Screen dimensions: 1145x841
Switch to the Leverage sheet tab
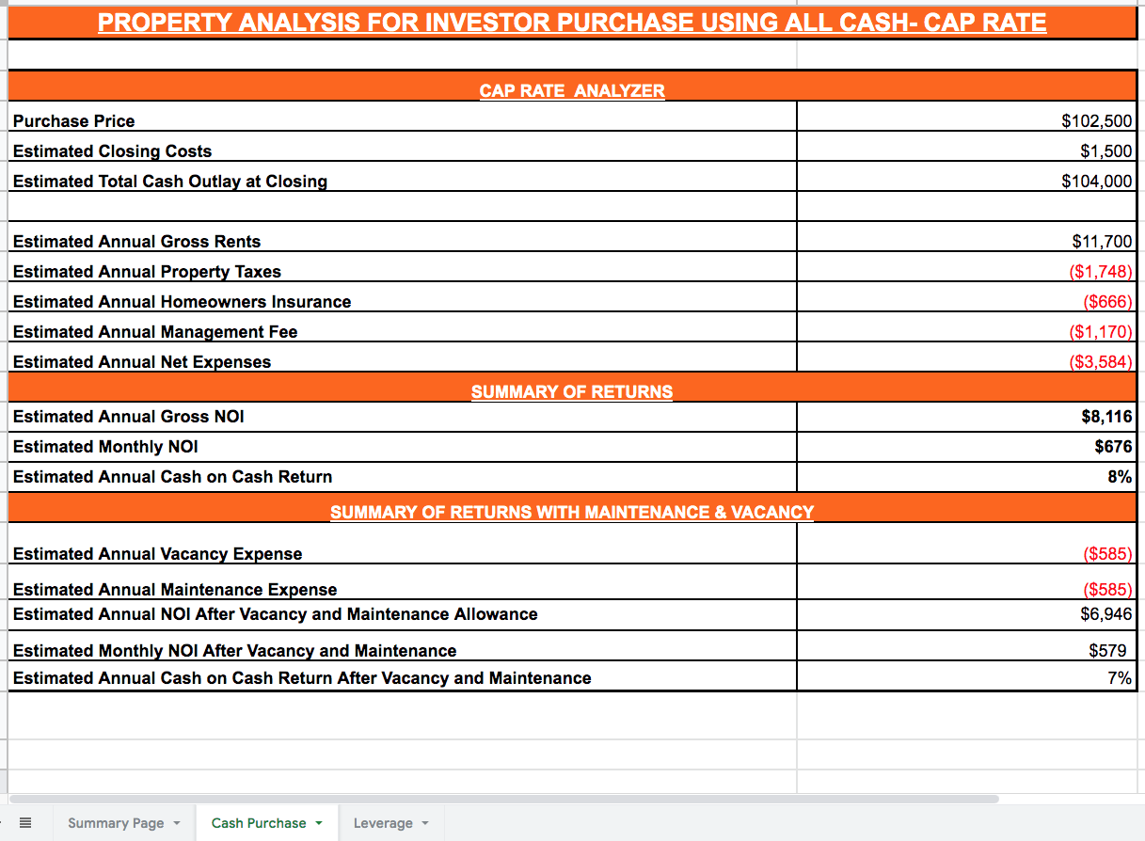[382, 823]
